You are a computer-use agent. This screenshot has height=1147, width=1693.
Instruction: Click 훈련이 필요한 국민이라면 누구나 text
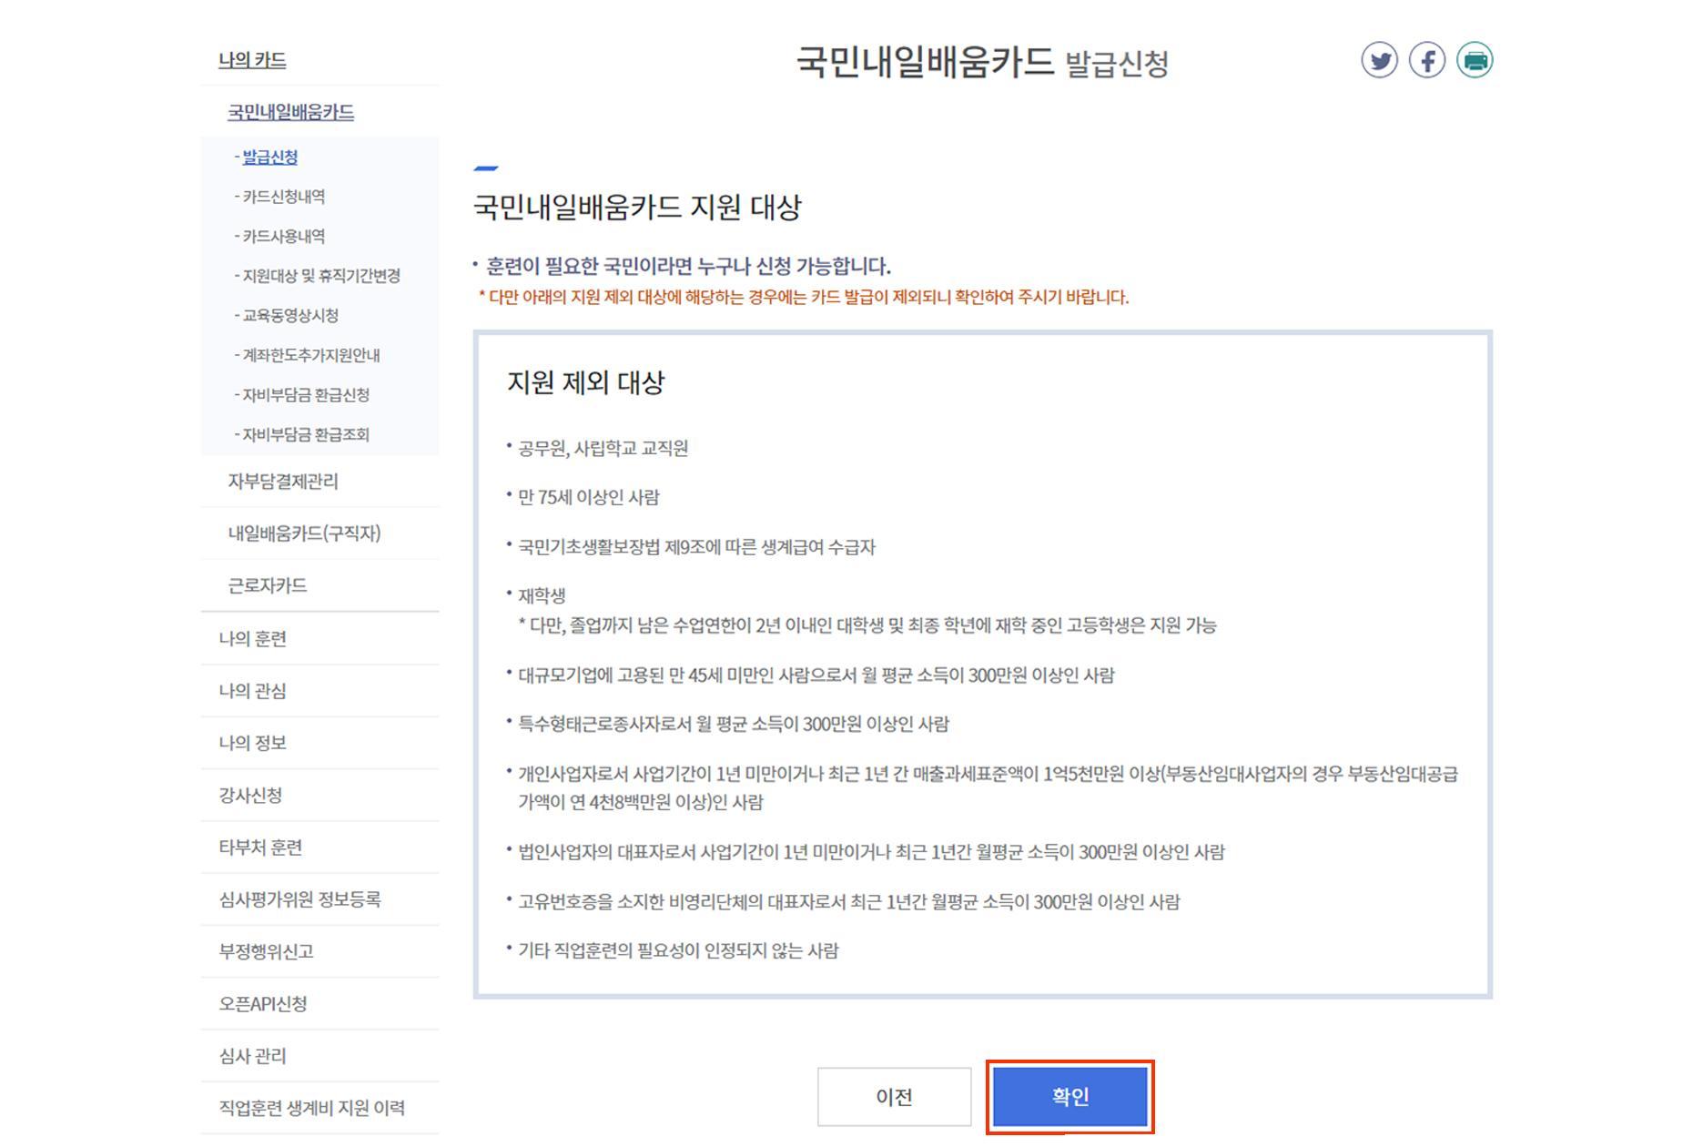tap(688, 267)
